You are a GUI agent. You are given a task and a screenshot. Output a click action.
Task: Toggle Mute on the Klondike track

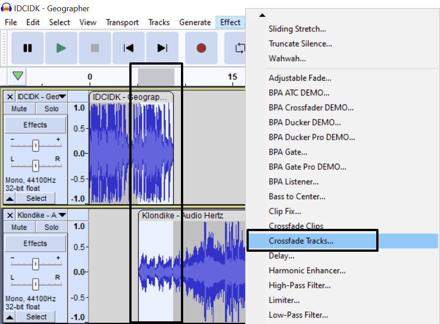click(x=19, y=227)
